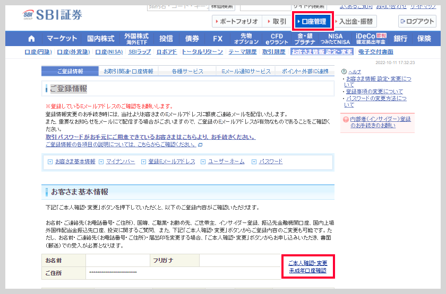Open the トータルリターン sub-menu link
This screenshot has width=446, height=294.
tap(202, 52)
